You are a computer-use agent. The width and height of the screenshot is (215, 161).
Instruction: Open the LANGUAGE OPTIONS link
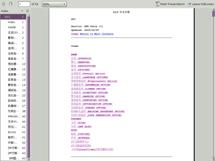tap(89, 77)
